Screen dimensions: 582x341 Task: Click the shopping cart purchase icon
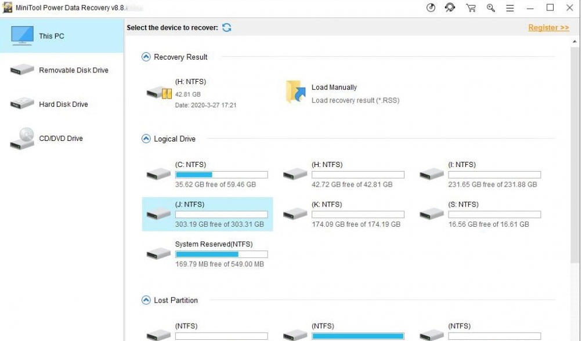[x=471, y=8]
